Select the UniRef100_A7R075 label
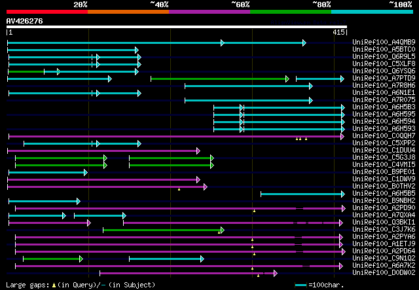The width and height of the screenshot is (419, 290). (x=384, y=100)
